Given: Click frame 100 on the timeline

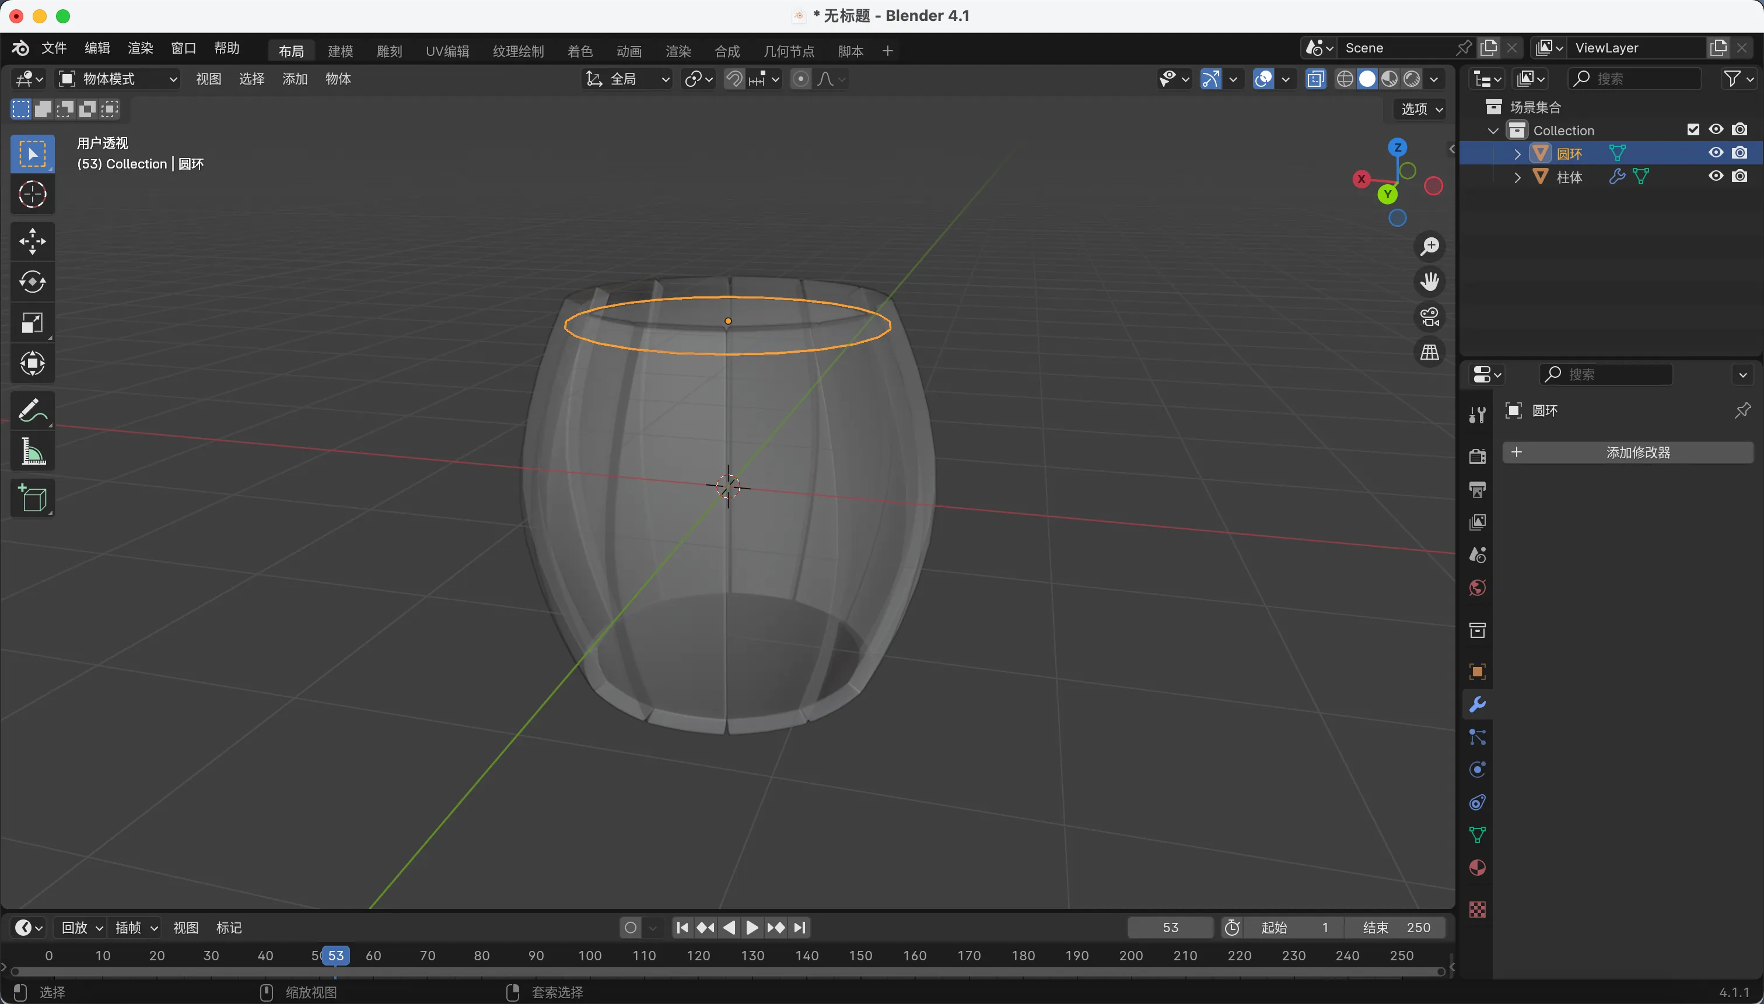Looking at the screenshot, I should pyautogui.click(x=590, y=956).
